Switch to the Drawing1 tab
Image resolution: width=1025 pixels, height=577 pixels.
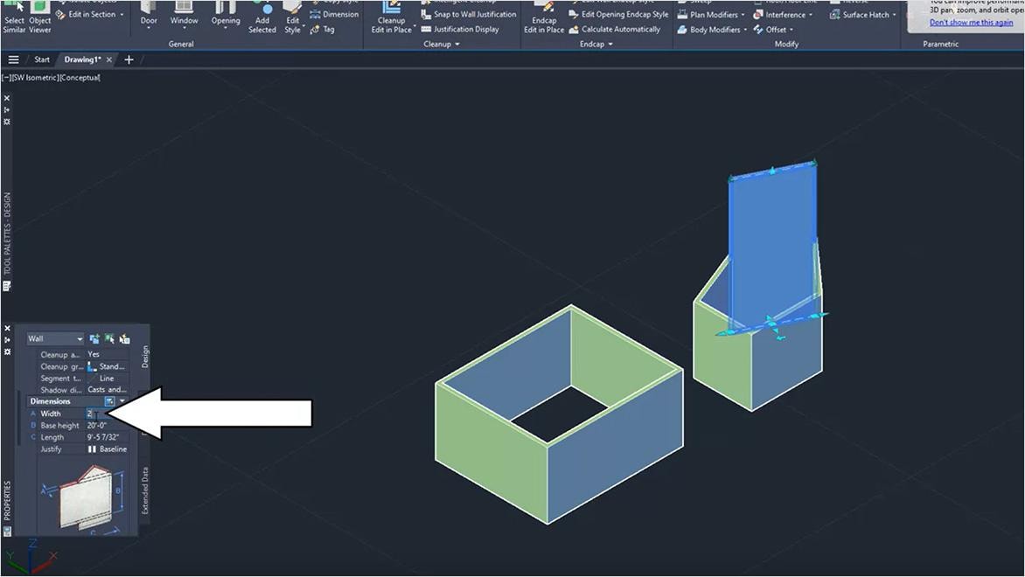click(81, 59)
